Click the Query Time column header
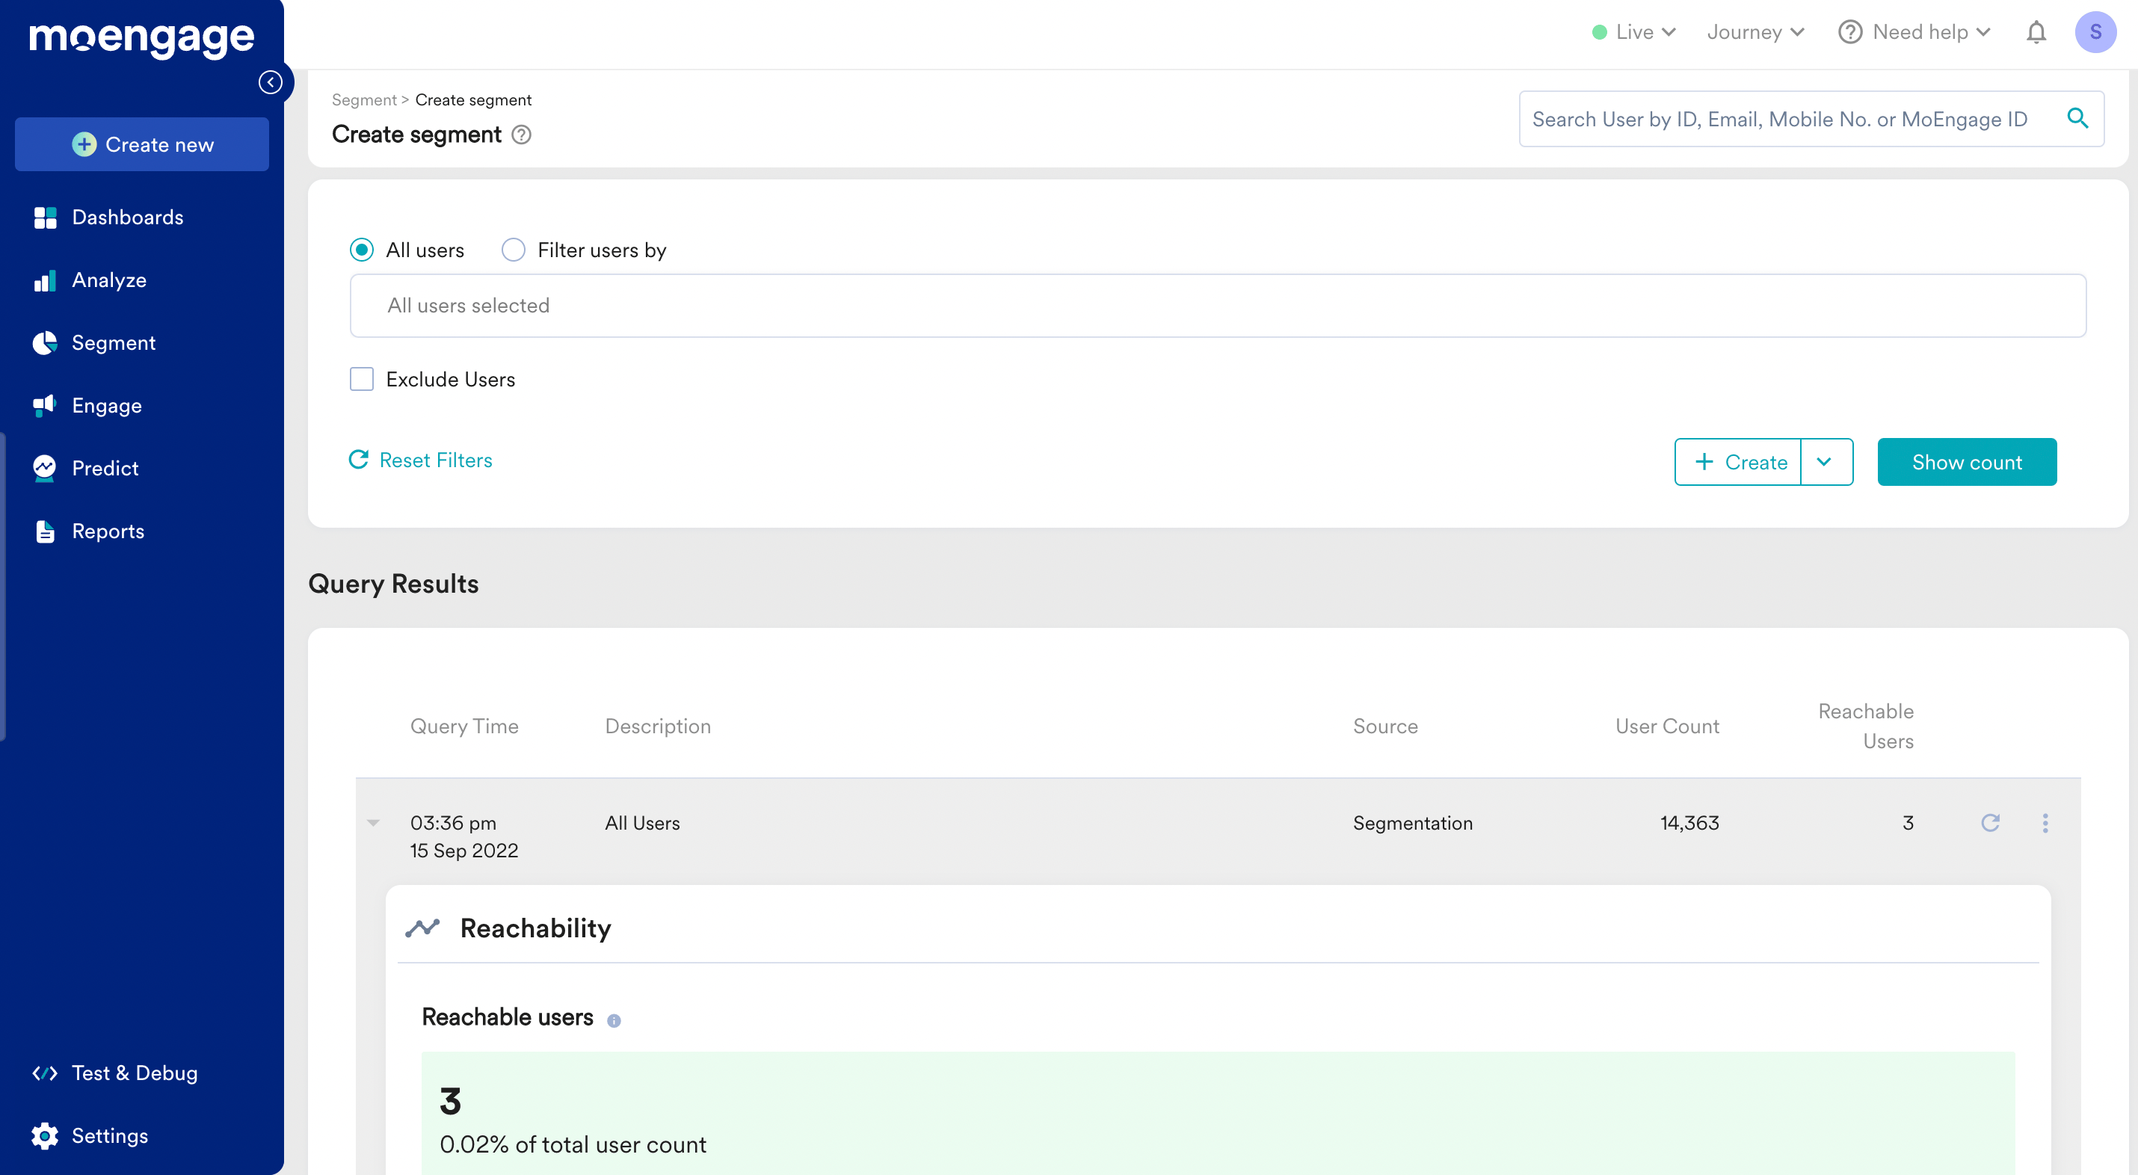Image resolution: width=2138 pixels, height=1175 pixels. pos(464,726)
